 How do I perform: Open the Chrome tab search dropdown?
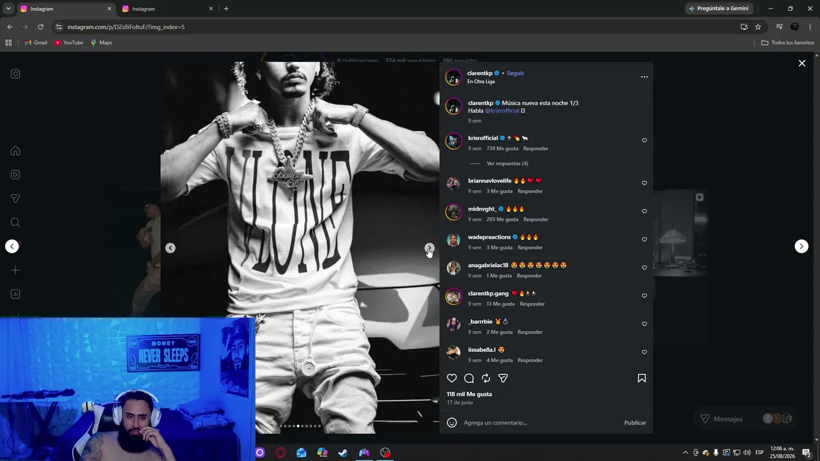(x=8, y=8)
